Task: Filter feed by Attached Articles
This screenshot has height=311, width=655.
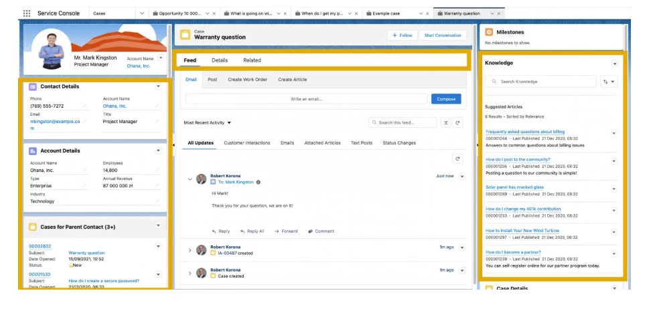Action: (x=323, y=143)
